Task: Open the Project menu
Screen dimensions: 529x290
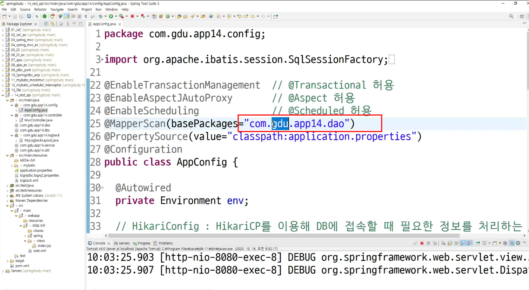Action: (86, 9)
